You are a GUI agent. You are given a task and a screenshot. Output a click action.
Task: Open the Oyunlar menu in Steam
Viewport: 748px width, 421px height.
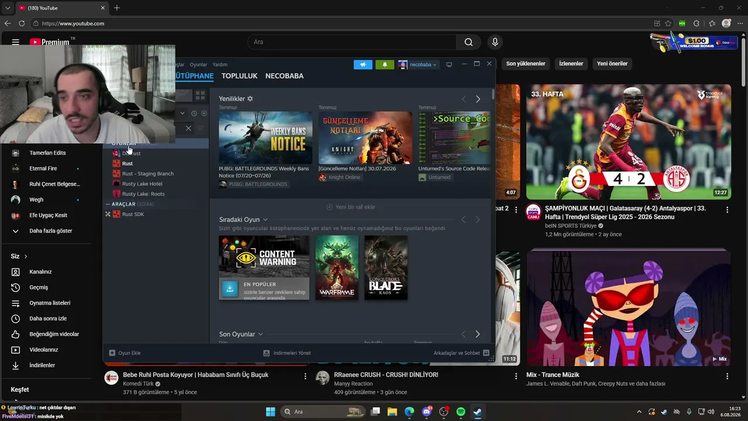199,65
